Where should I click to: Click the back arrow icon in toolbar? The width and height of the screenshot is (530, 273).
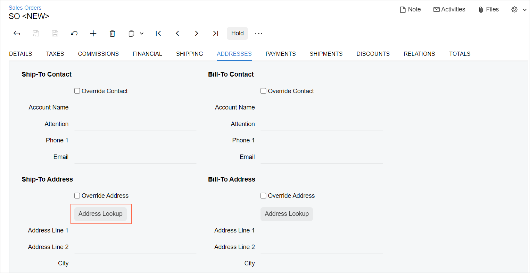pyautogui.click(x=17, y=33)
